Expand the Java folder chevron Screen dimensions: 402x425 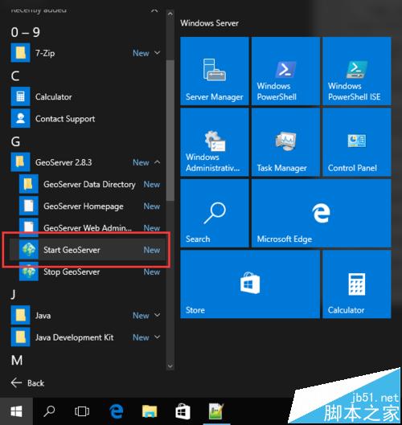coord(157,315)
